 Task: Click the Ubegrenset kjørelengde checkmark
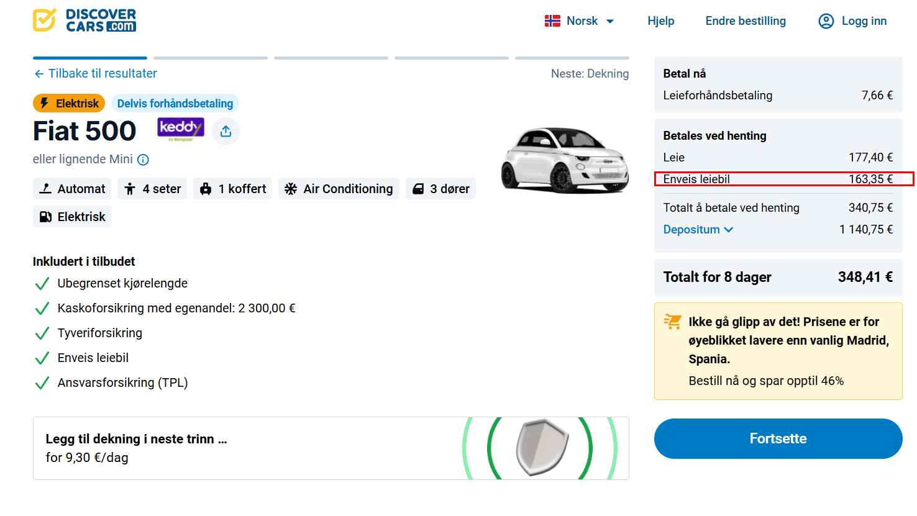[42, 284]
